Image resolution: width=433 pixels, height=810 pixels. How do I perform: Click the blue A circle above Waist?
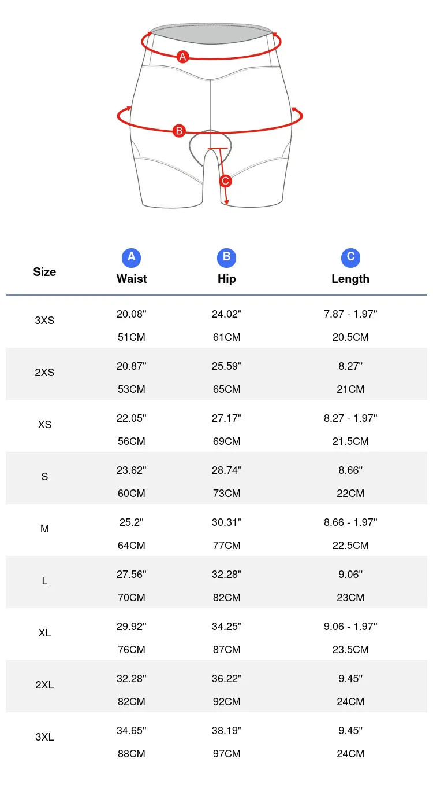click(x=132, y=257)
